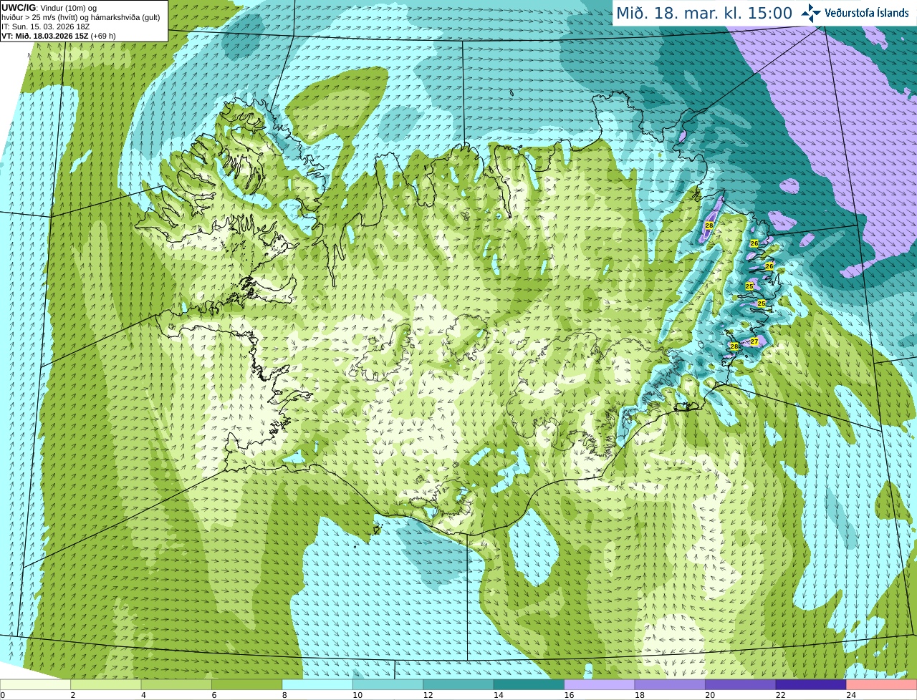
Task: Pick the 6–8 m/s olive green legend swatch
Action: (x=247, y=684)
